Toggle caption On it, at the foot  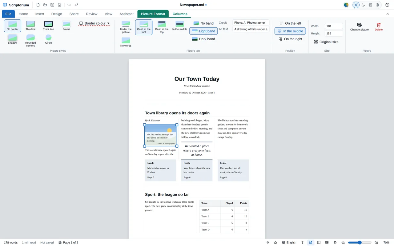[144, 27]
